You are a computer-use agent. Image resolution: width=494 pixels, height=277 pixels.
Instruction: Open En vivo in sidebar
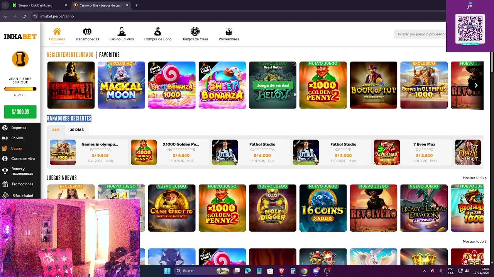coord(17,138)
